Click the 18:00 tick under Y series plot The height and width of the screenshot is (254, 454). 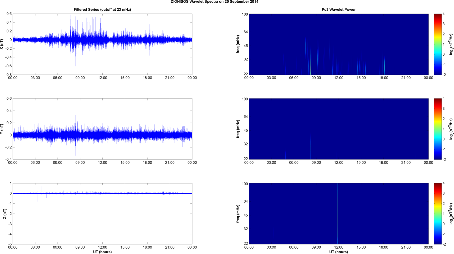tap(147, 163)
